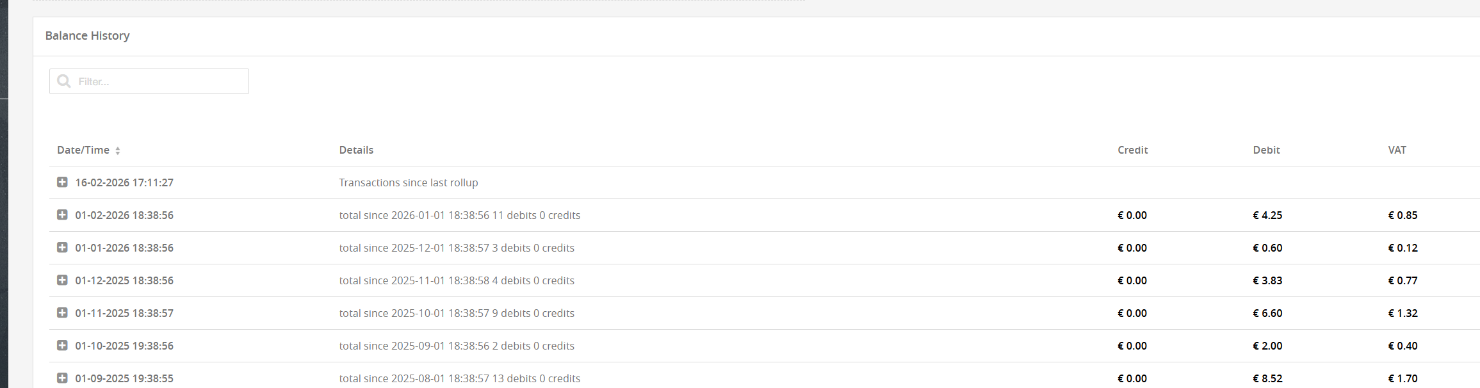
Task: Expand the 01-10-2025 19:38:56 row
Action: pos(62,346)
